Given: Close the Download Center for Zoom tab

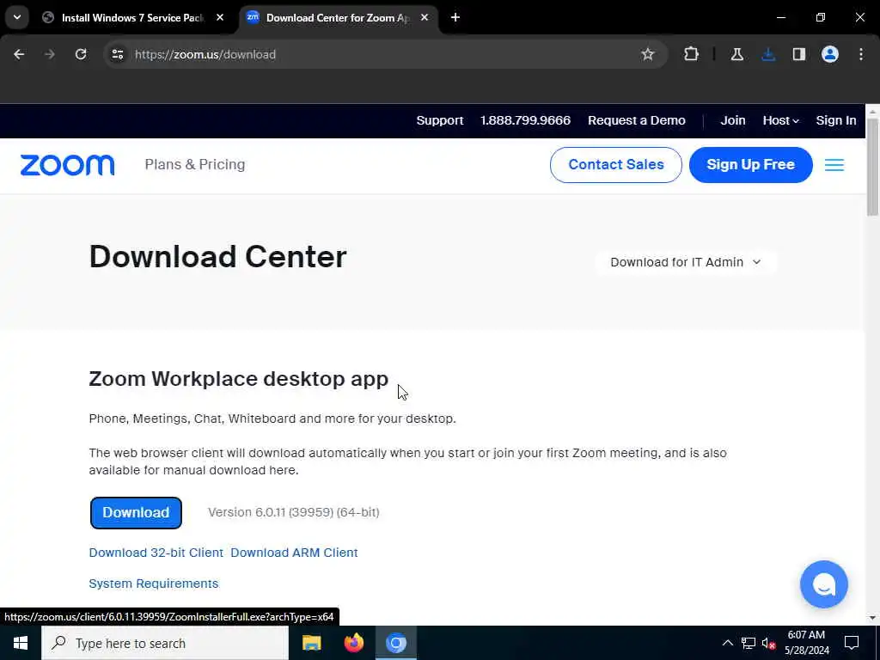Looking at the screenshot, I should 425,17.
